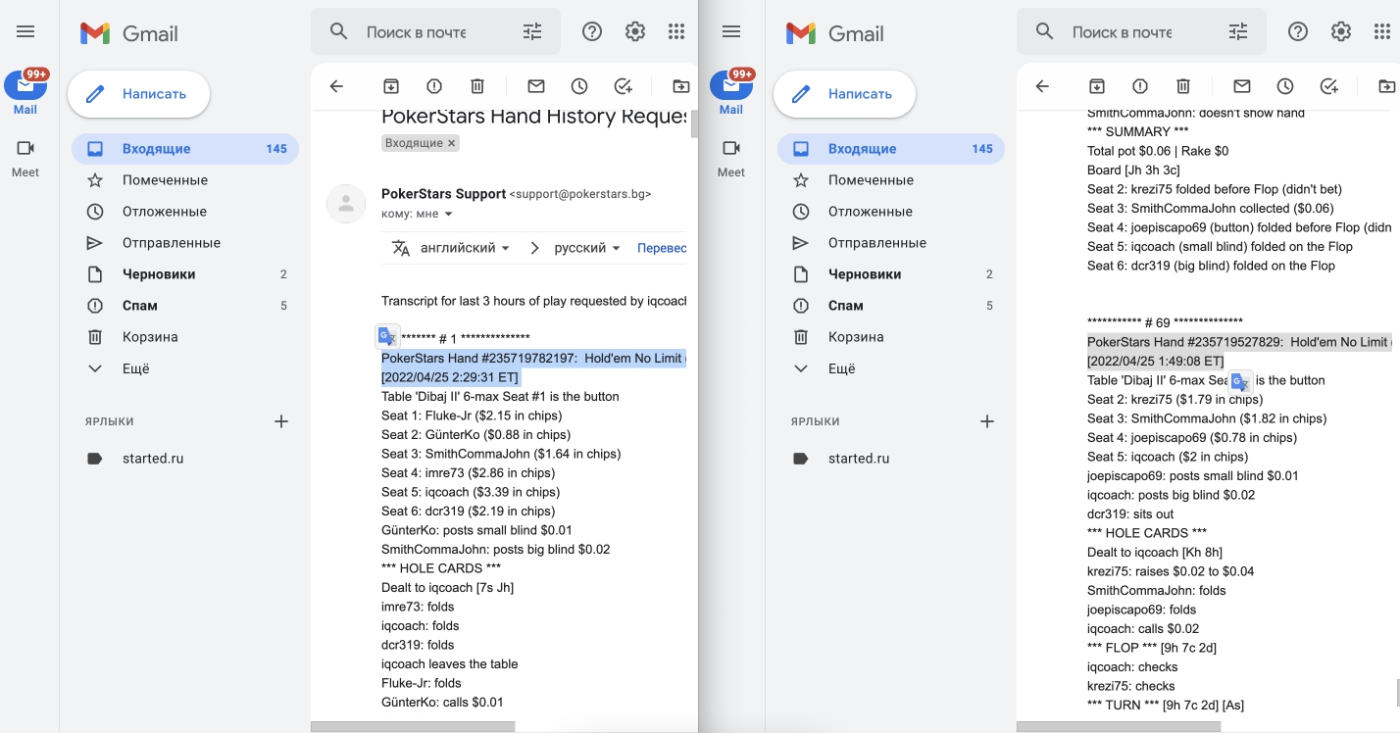The image size is (1400, 733).
Task: Click Google Translate bubble in left email body
Action: [387, 337]
